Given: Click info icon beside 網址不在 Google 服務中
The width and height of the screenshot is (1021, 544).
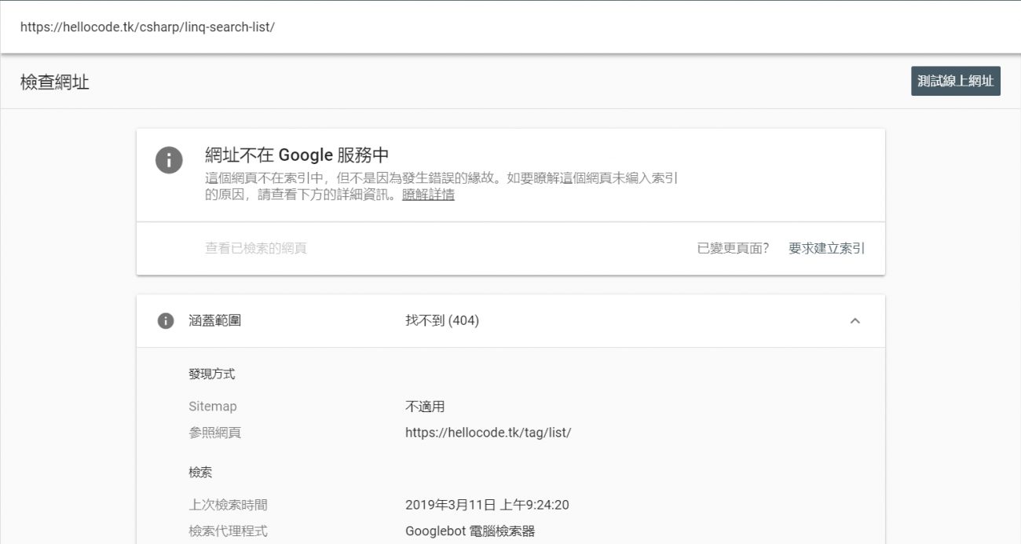Looking at the screenshot, I should [169, 160].
